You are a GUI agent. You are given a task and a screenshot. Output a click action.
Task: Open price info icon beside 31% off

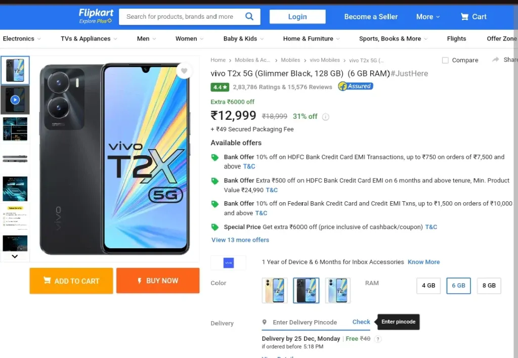(x=325, y=117)
